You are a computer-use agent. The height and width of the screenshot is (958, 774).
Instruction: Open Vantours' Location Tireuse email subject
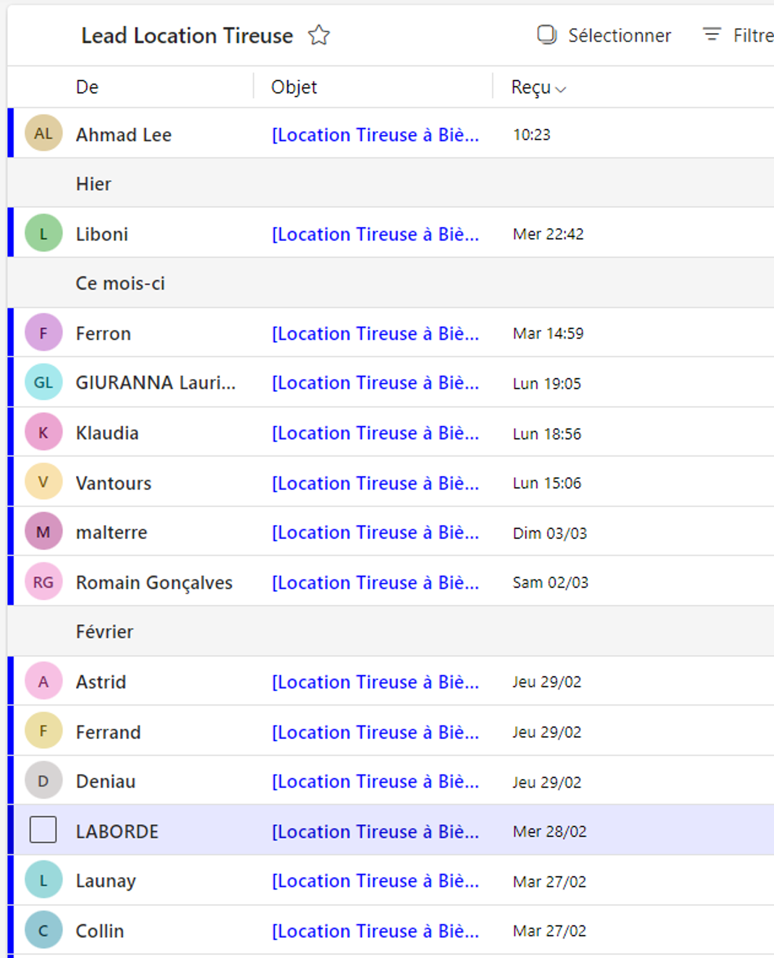tap(375, 483)
